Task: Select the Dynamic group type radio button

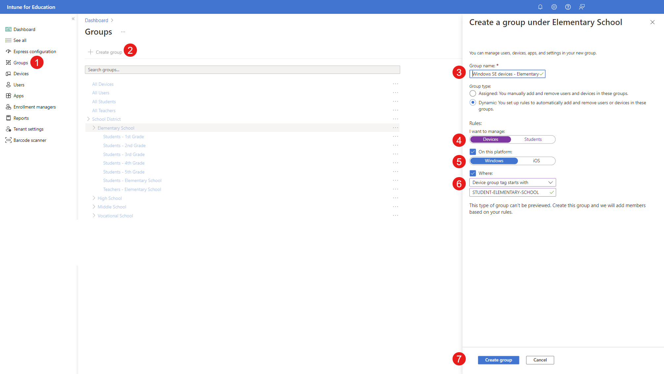Action: [x=473, y=102]
